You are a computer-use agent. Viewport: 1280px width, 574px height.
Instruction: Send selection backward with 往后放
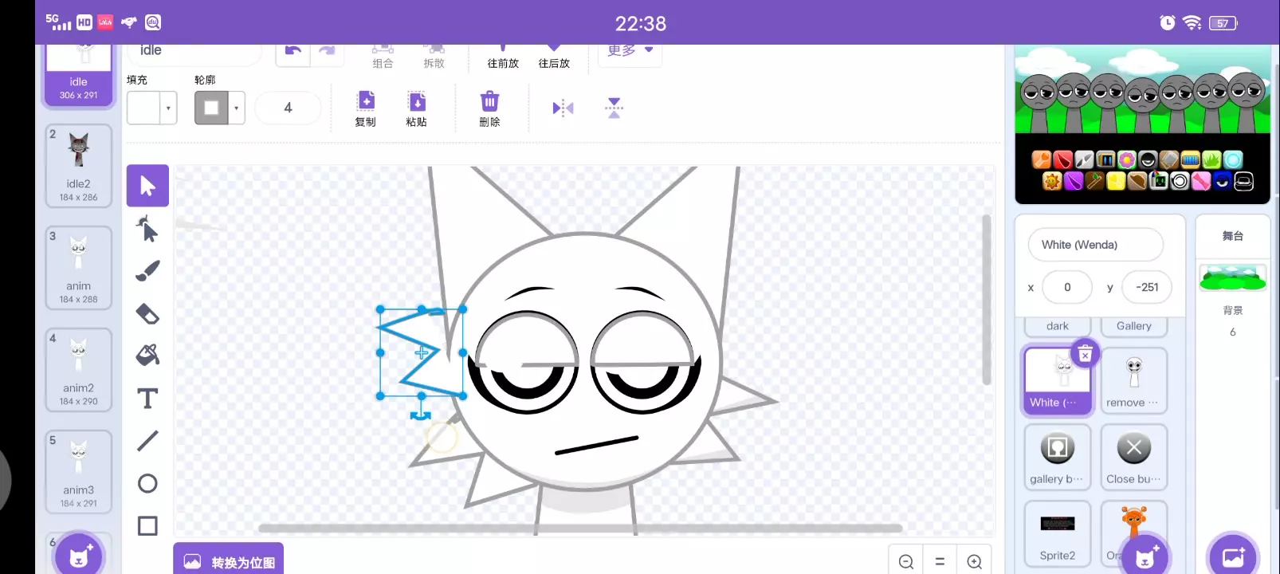pyautogui.click(x=554, y=57)
